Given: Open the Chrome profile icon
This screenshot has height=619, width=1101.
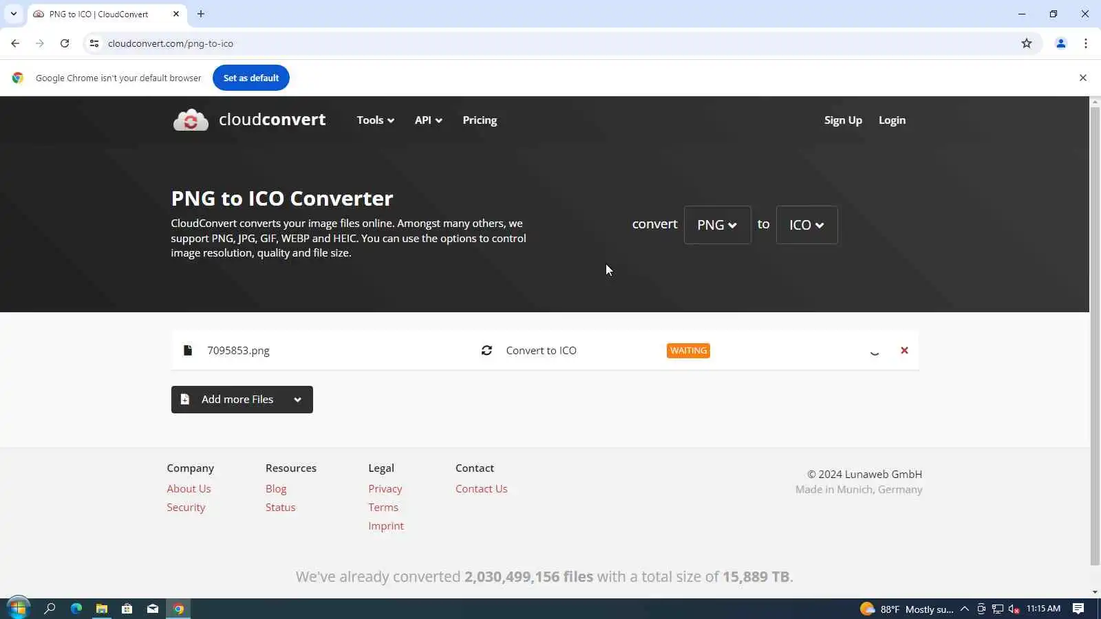Looking at the screenshot, I should (1061, 43).
